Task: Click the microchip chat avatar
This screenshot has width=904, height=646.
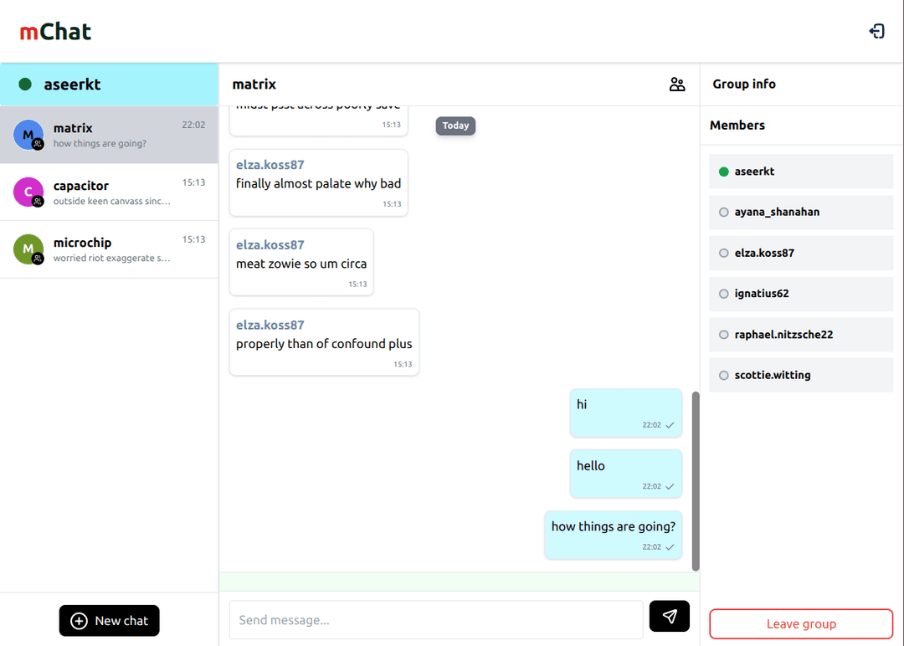Action: pos(28,249)
